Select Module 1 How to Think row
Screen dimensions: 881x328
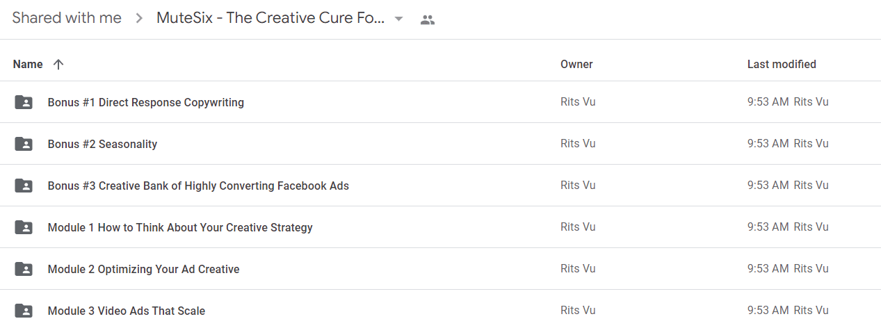[x=440, y=227]
